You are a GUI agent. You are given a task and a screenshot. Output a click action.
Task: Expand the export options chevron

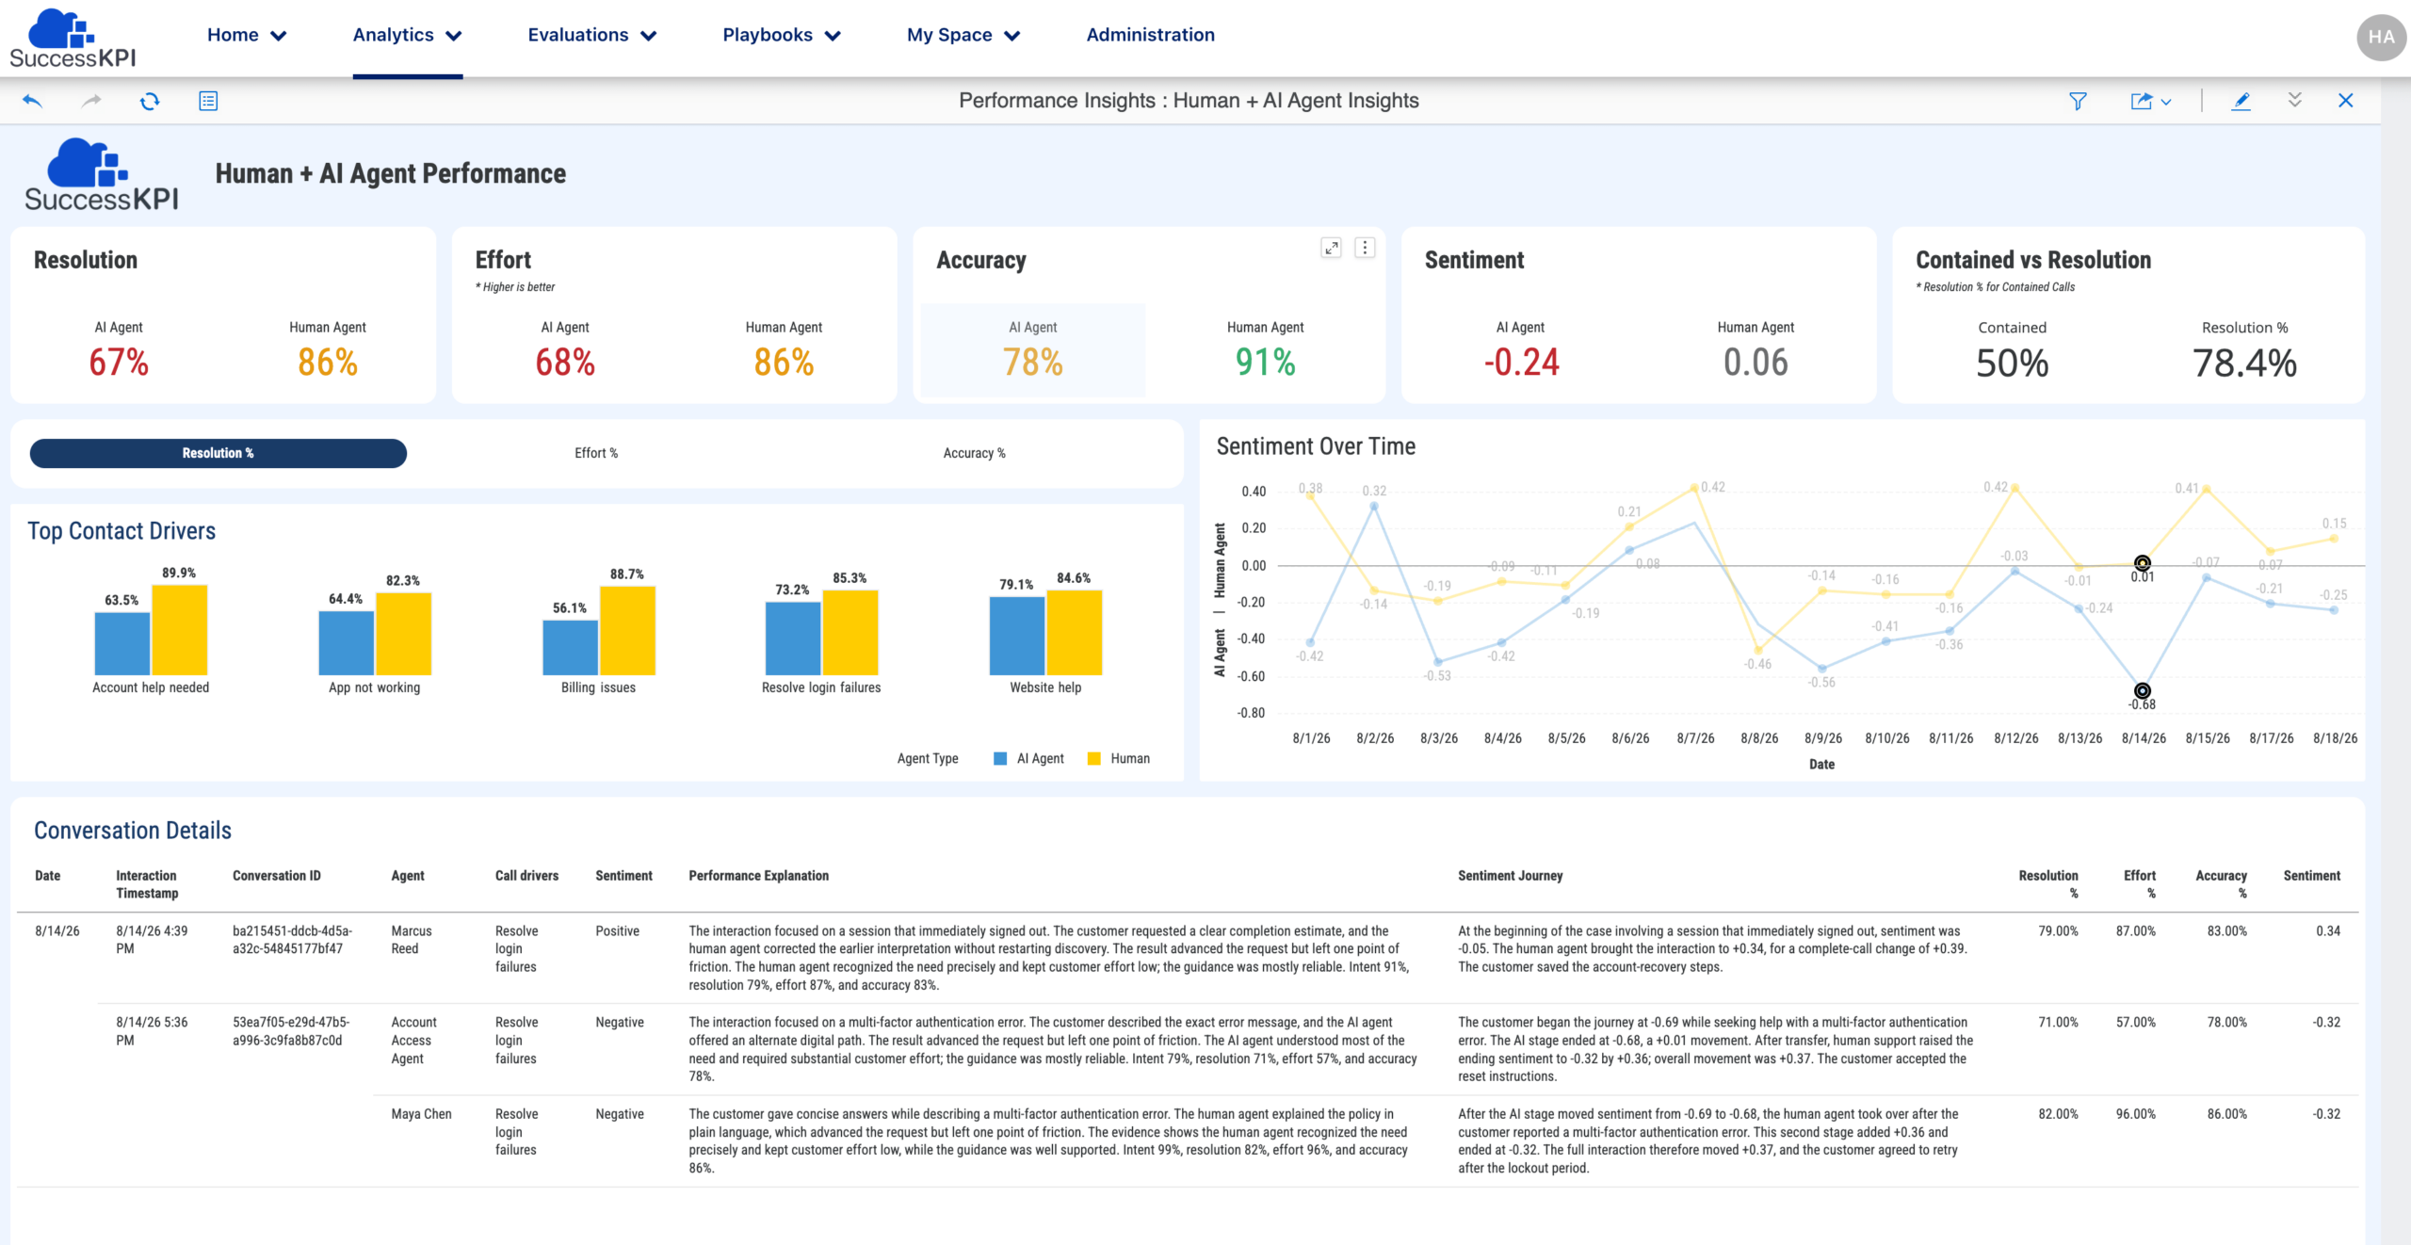click(2166, 102)
